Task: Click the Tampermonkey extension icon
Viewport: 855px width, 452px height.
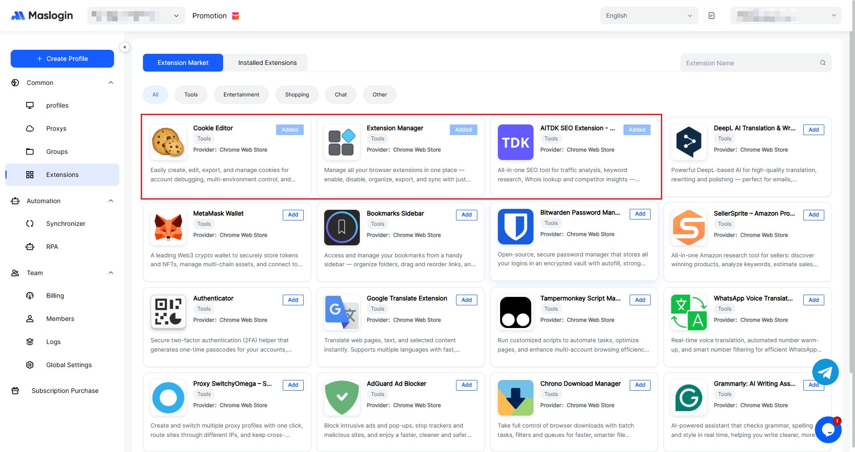Action: coord(515,312)
